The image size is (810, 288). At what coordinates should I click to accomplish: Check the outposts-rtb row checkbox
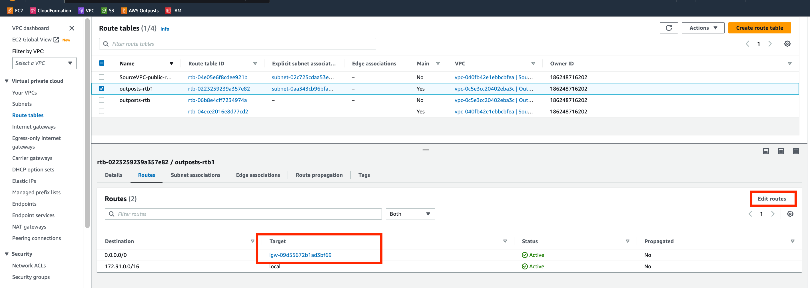click(102, 100)
